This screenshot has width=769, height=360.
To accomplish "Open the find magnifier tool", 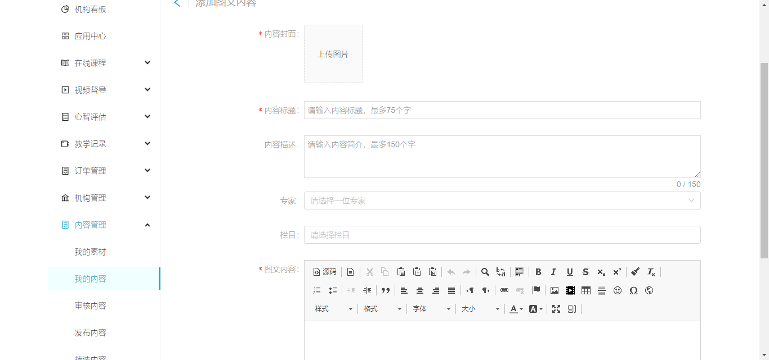I will [485, 272].
